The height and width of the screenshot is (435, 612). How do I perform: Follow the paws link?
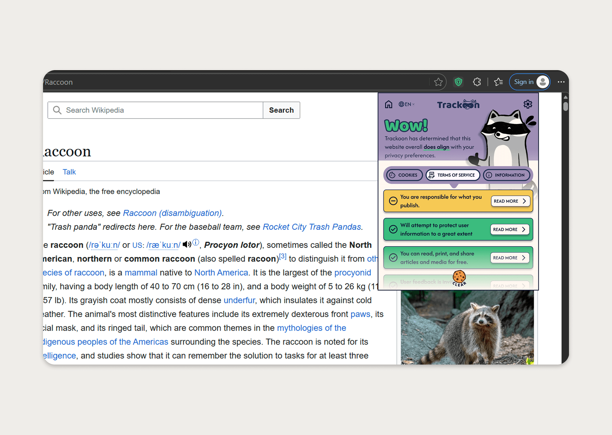coord(360,314)
